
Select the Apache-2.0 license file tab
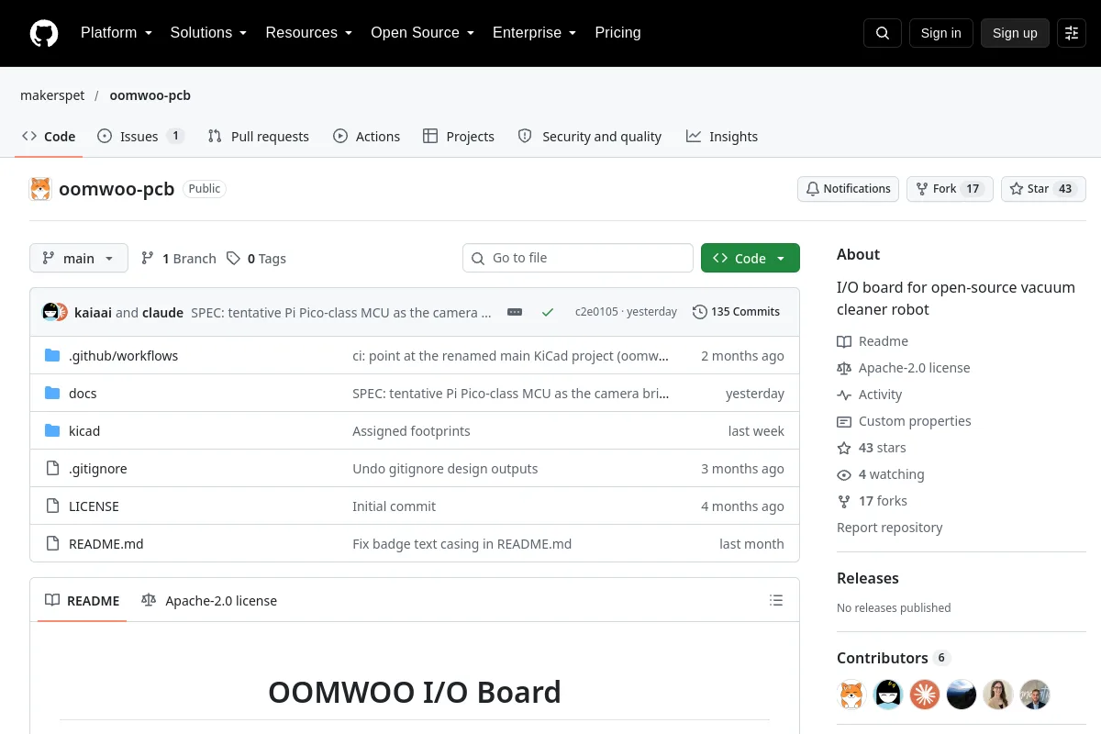[x=209, y=601]
